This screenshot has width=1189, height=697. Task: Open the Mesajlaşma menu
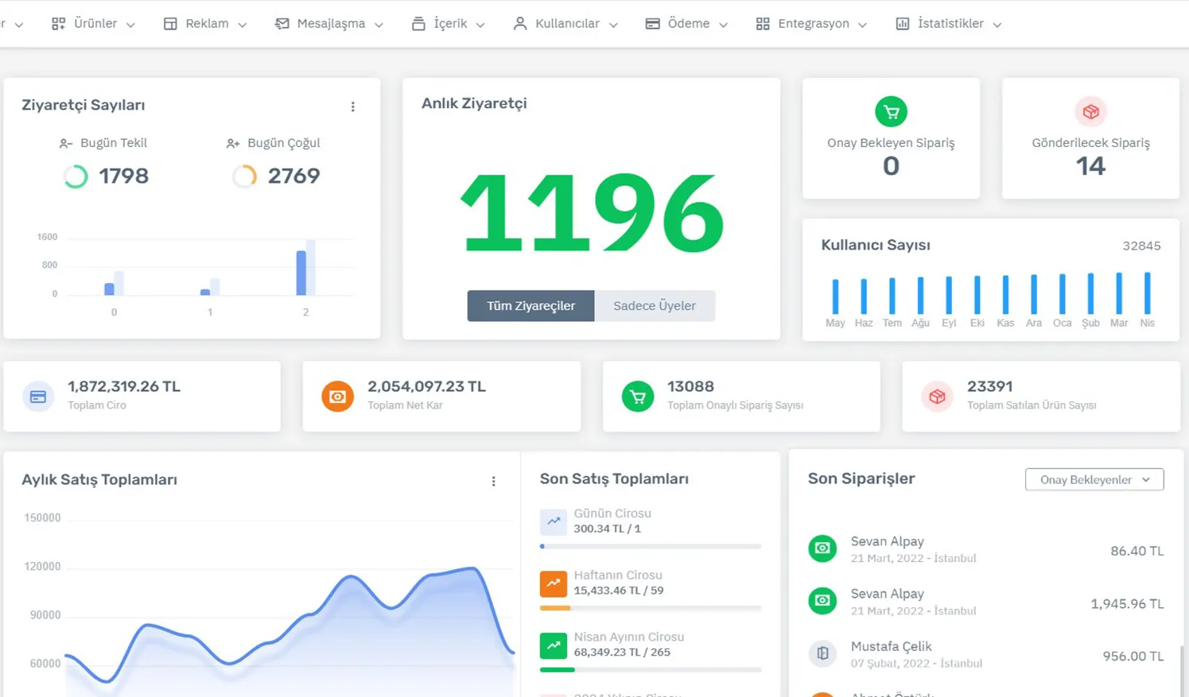(x=328, y=23)
